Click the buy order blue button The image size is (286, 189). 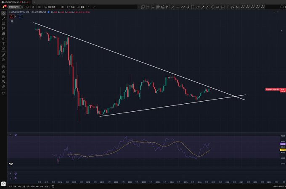(x=20, y=16)
